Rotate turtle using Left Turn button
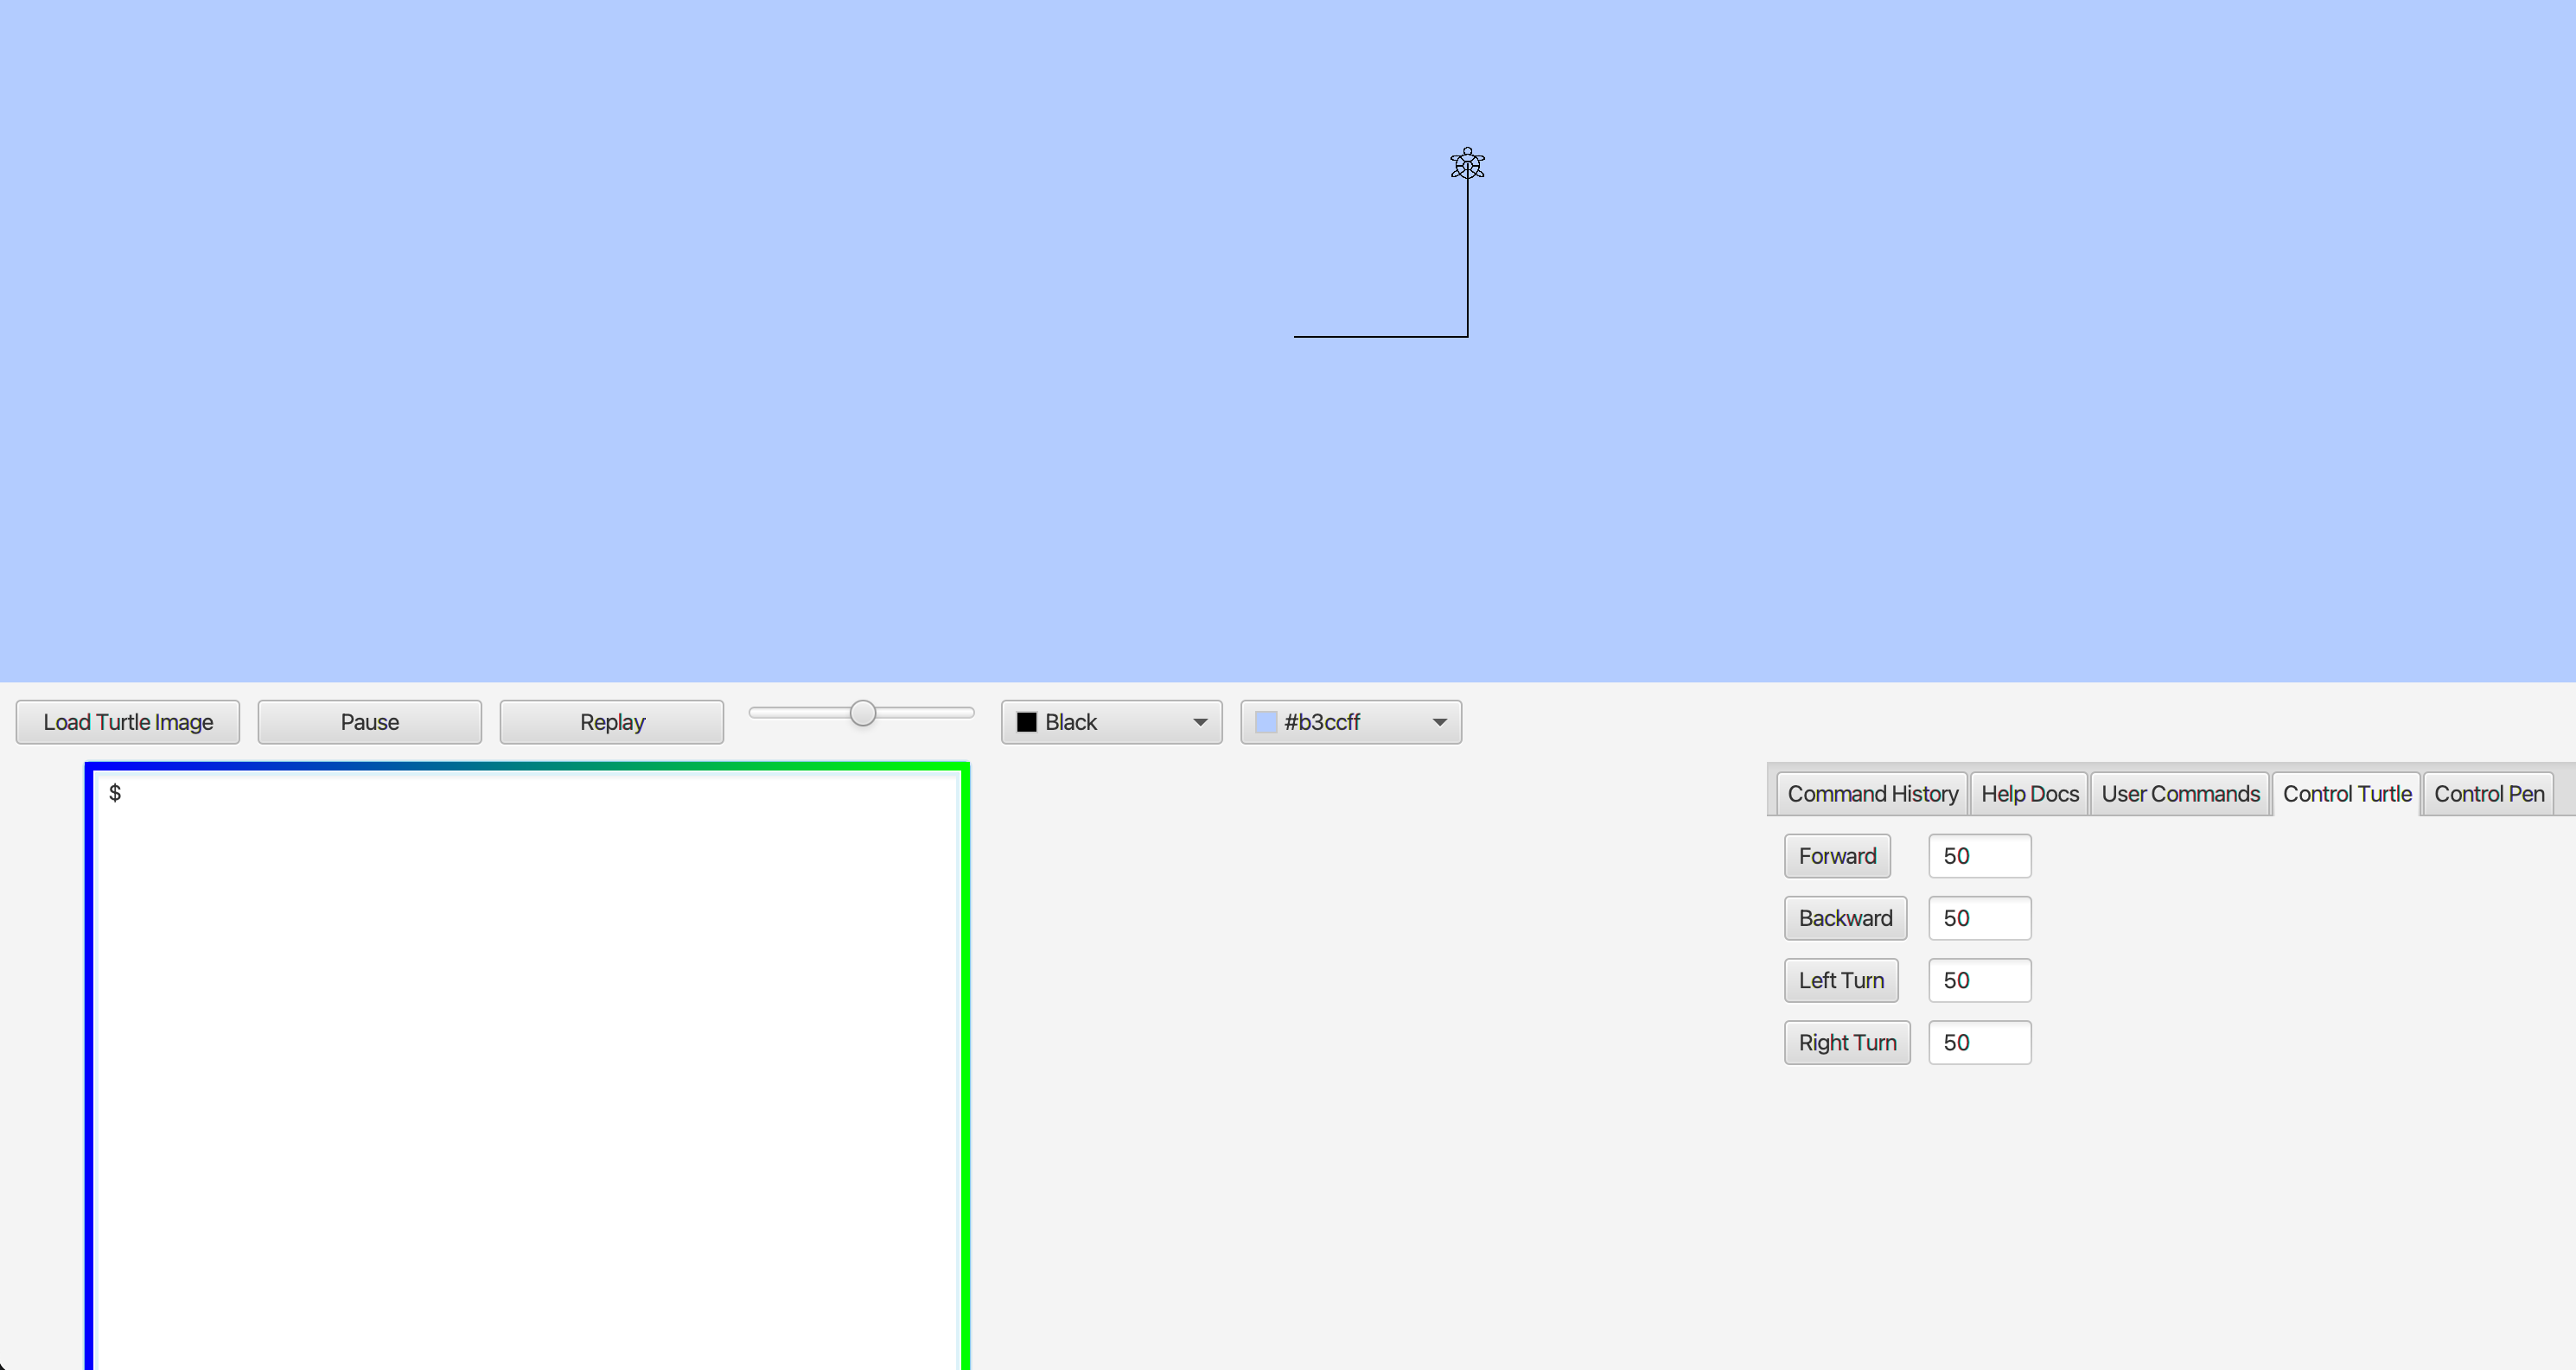The width and height of the screenshot is (2576, 1370). [1841, 980]
